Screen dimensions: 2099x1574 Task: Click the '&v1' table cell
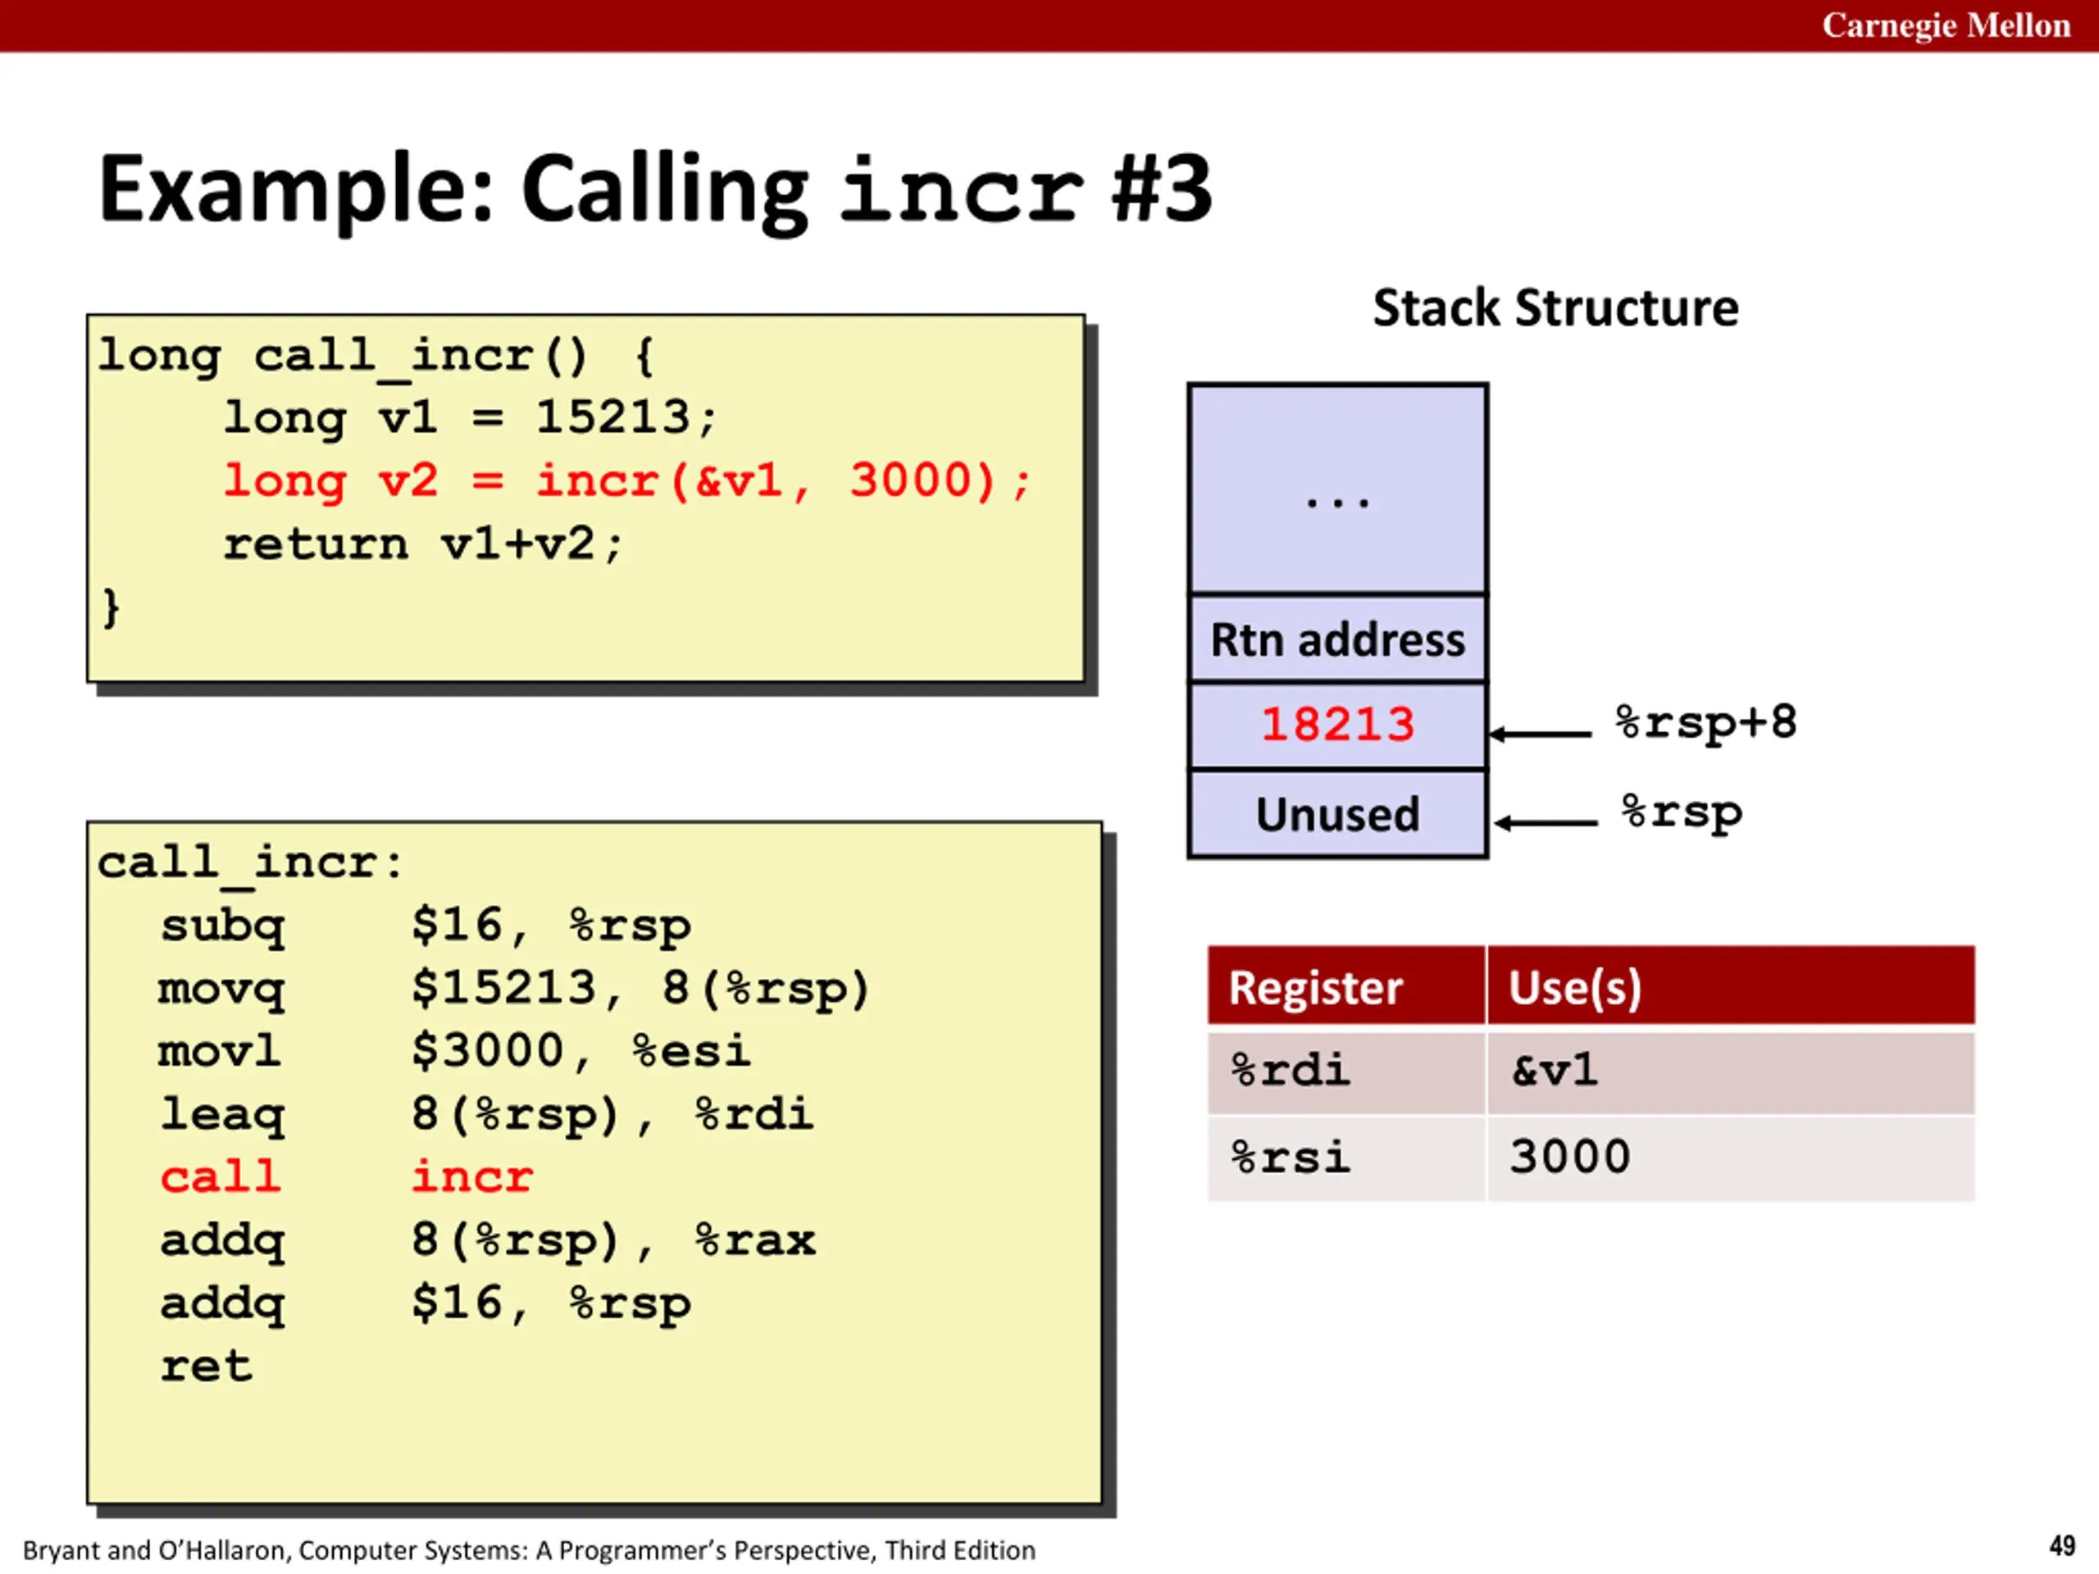(x=1731, y=1072)
